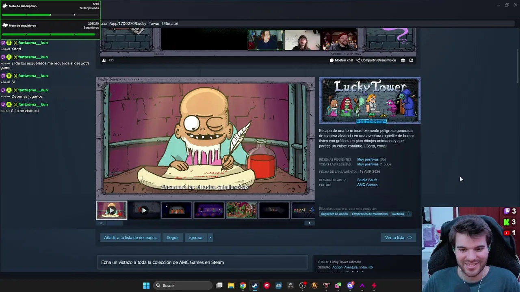Pop out the broadcast in new window
The height and width of the screenshot is (292, 520).
click(411, 60)
